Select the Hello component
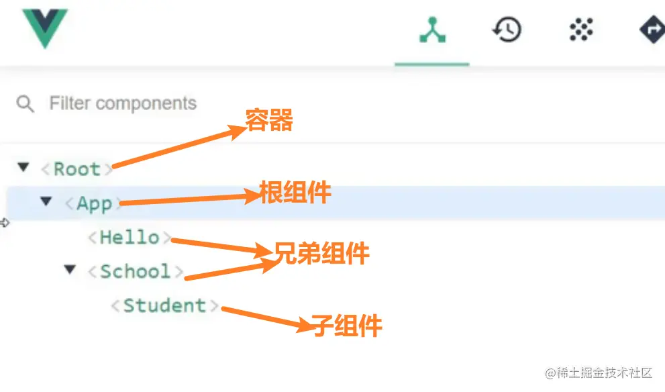Screen dimensions: 665x392 tap(130, 238)
